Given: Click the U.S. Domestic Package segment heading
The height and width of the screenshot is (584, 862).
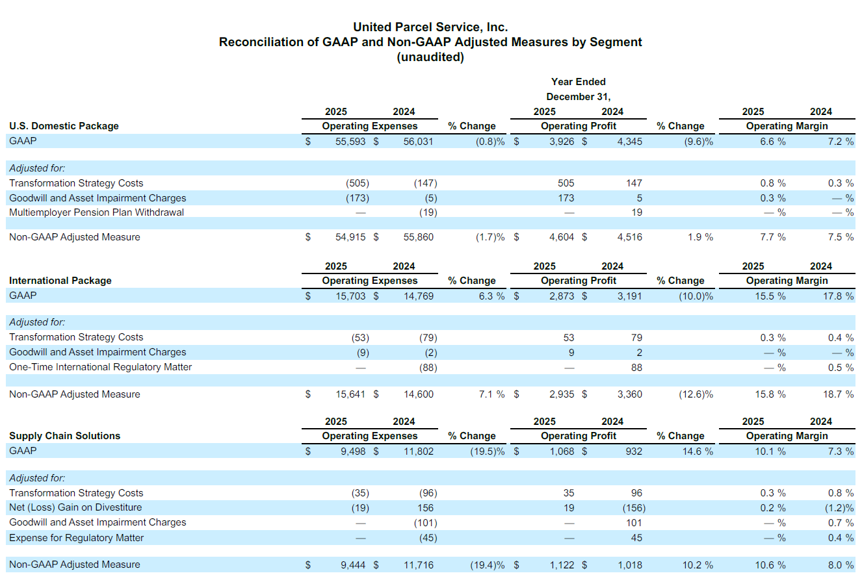Looking at the screenshot, I should click(64, 126).
